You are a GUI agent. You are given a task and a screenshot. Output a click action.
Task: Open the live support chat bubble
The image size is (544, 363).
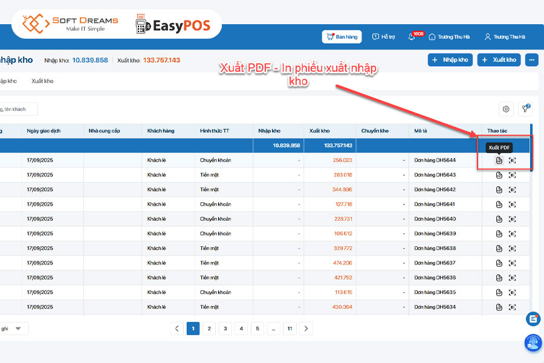[x=533, y=343]
